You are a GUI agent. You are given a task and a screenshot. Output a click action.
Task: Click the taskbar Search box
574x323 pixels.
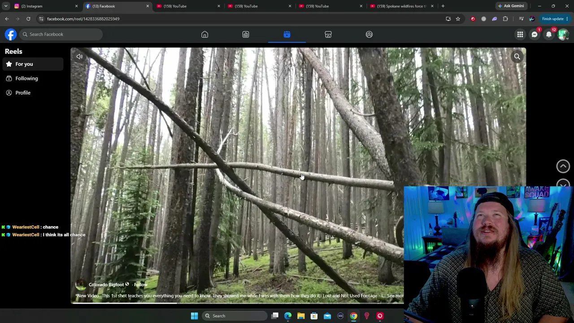pyautogui.click(x=234, y=316)
